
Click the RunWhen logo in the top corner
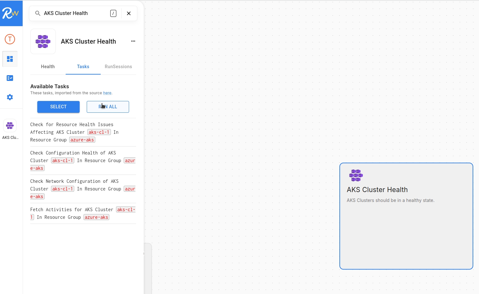pyautogui.click(x=11, y=13)
